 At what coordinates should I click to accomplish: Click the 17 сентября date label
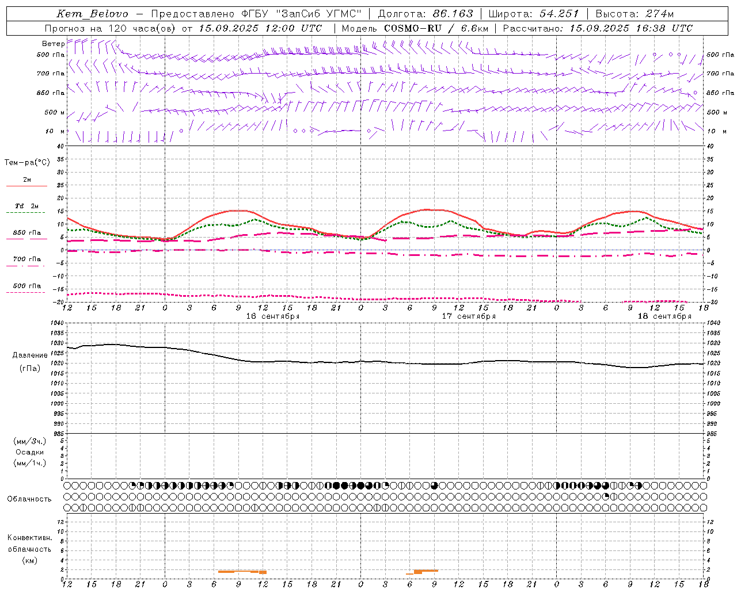[469, 316]
